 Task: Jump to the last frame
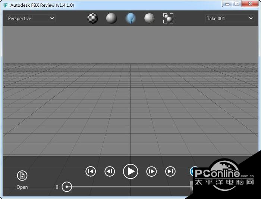(170, 171)
